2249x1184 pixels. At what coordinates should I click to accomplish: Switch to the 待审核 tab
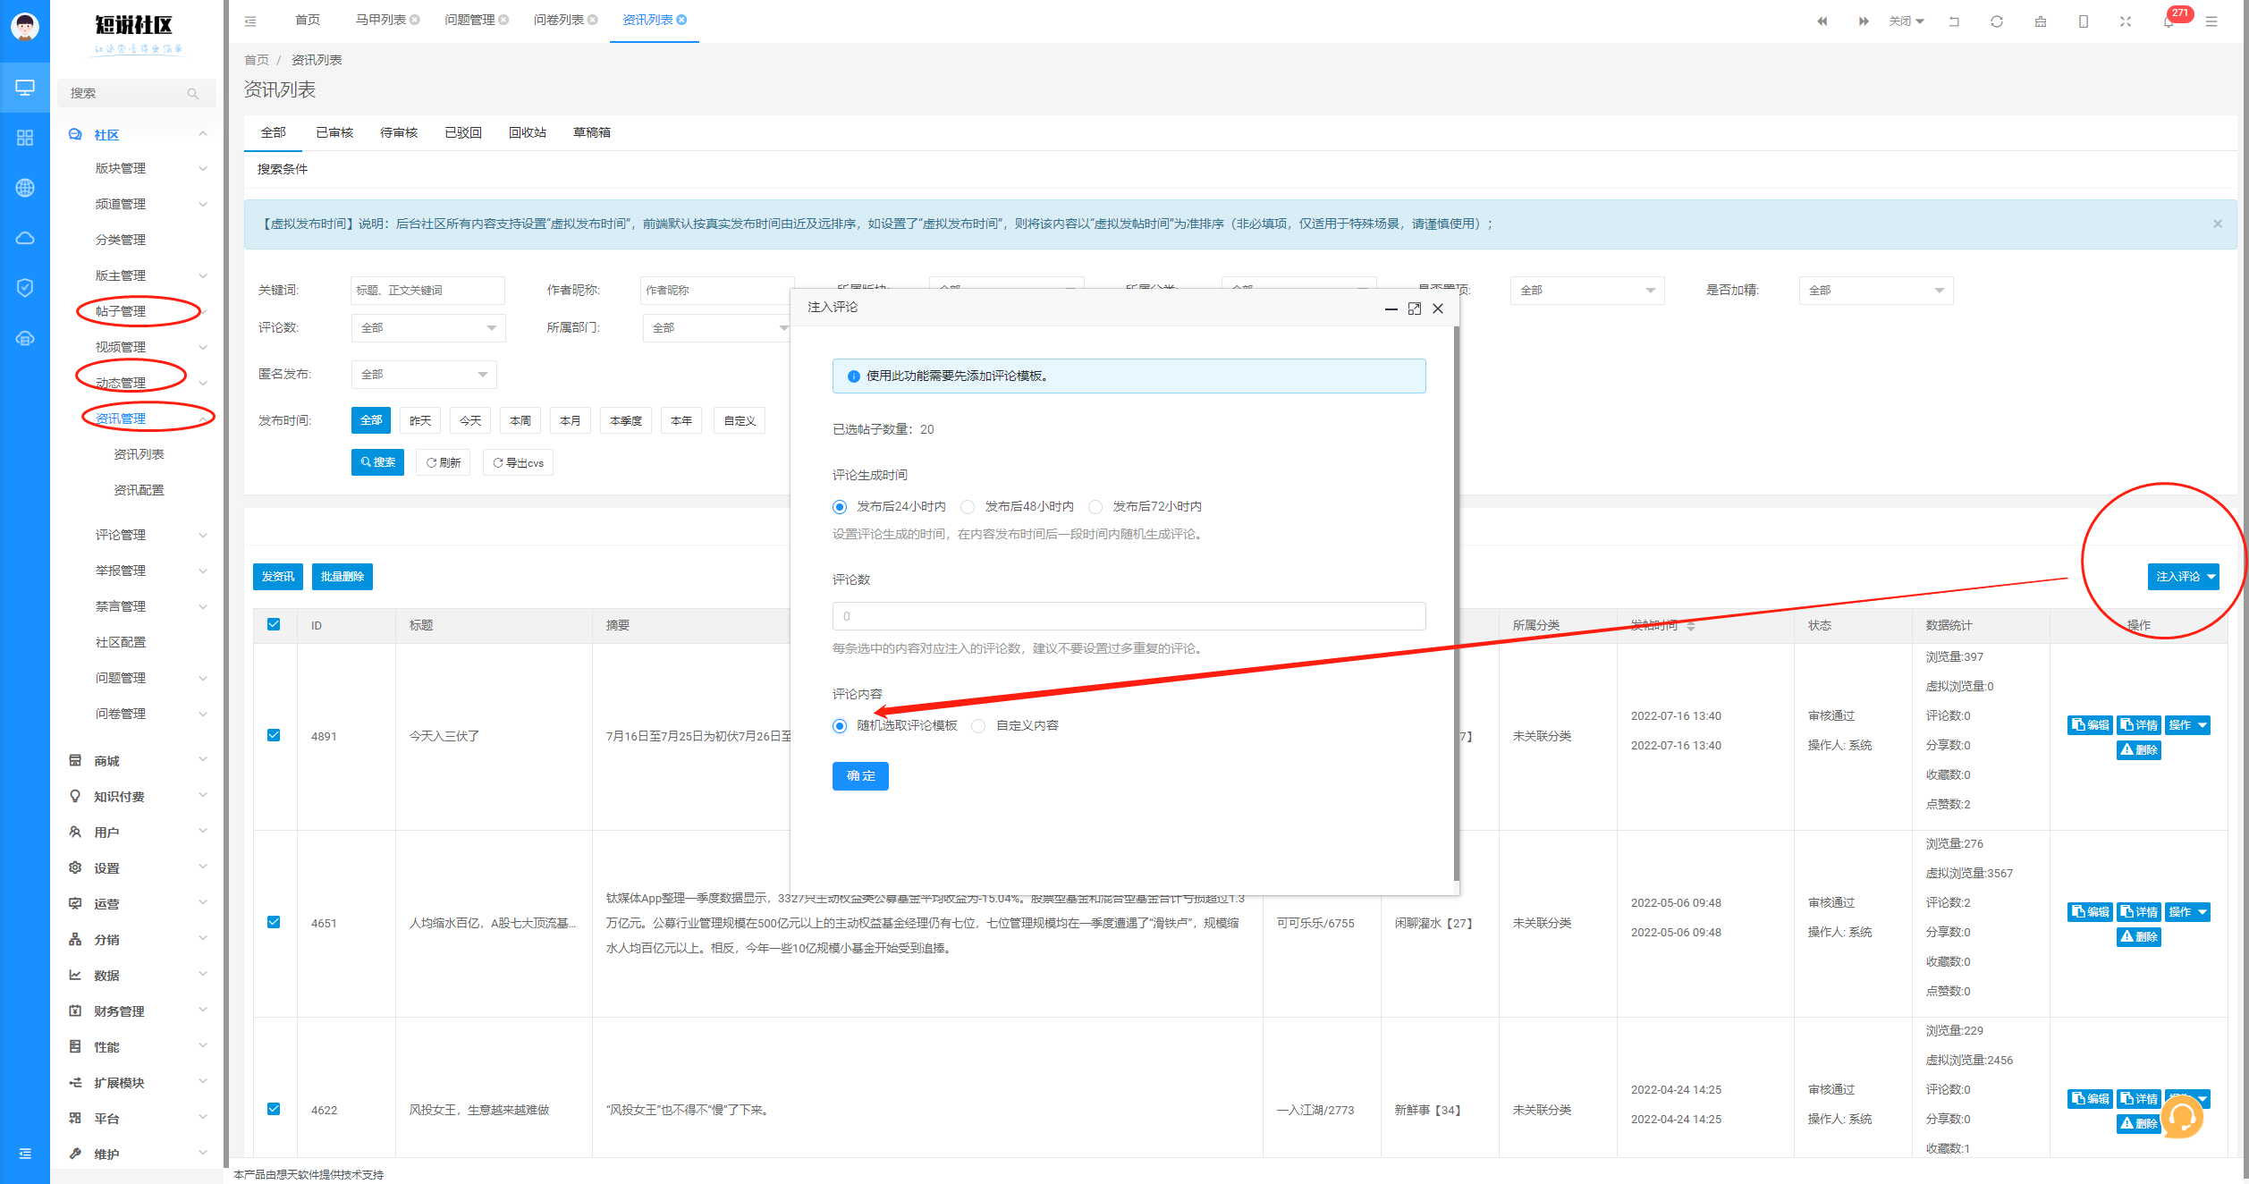pos(399,132)
